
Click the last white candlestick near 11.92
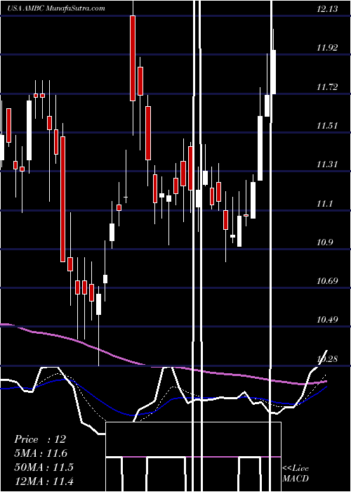[x=273, y=72]
